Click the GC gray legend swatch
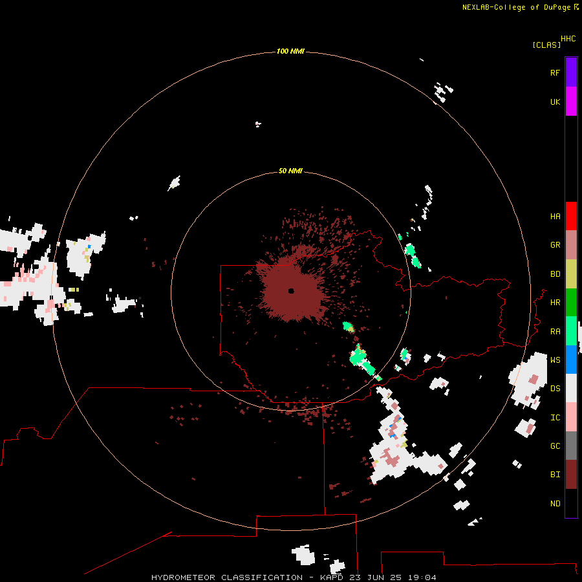The height and width of the screenshot is (582, 582). pyautogui.click(x=571, y=446)
